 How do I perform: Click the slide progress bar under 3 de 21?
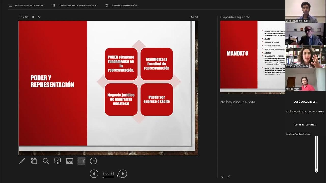[x=108, y=177]
